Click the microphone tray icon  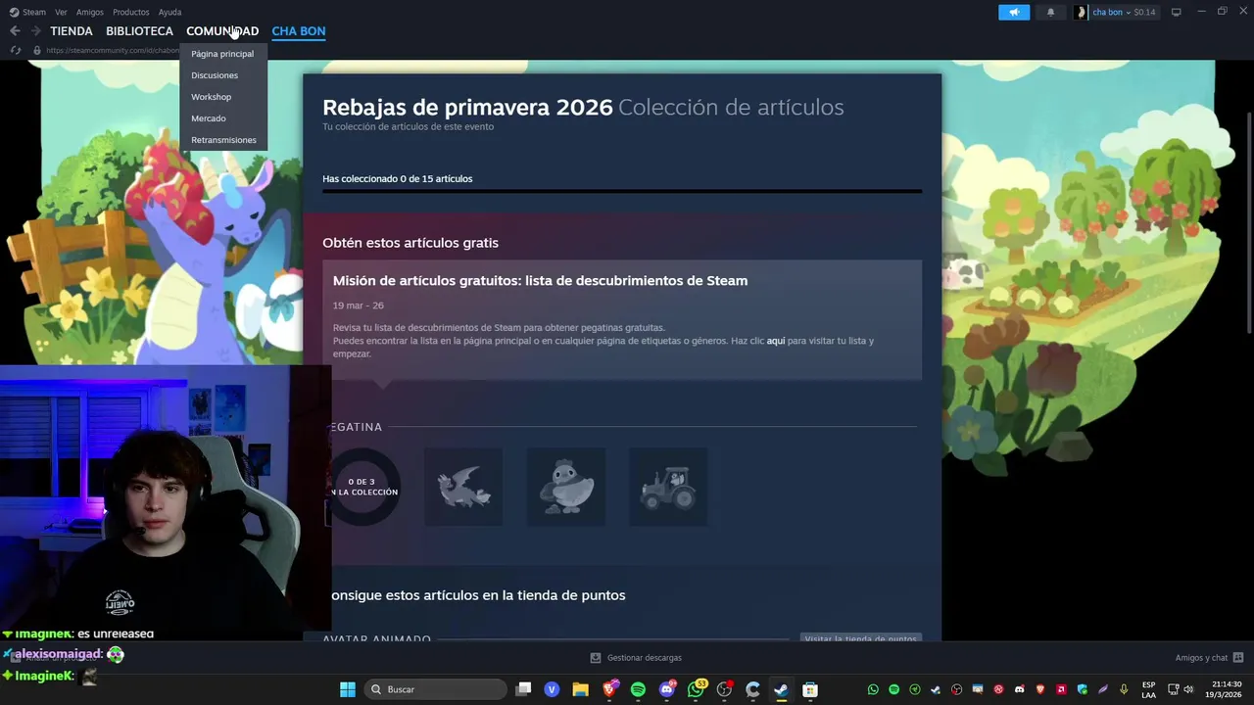click(x=1124, y=689)
